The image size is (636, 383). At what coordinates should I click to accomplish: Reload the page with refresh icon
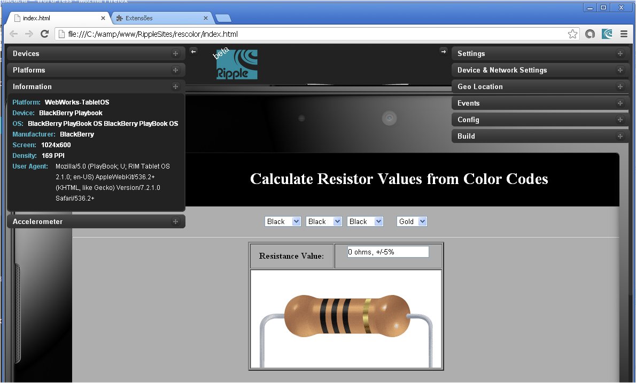45,34
